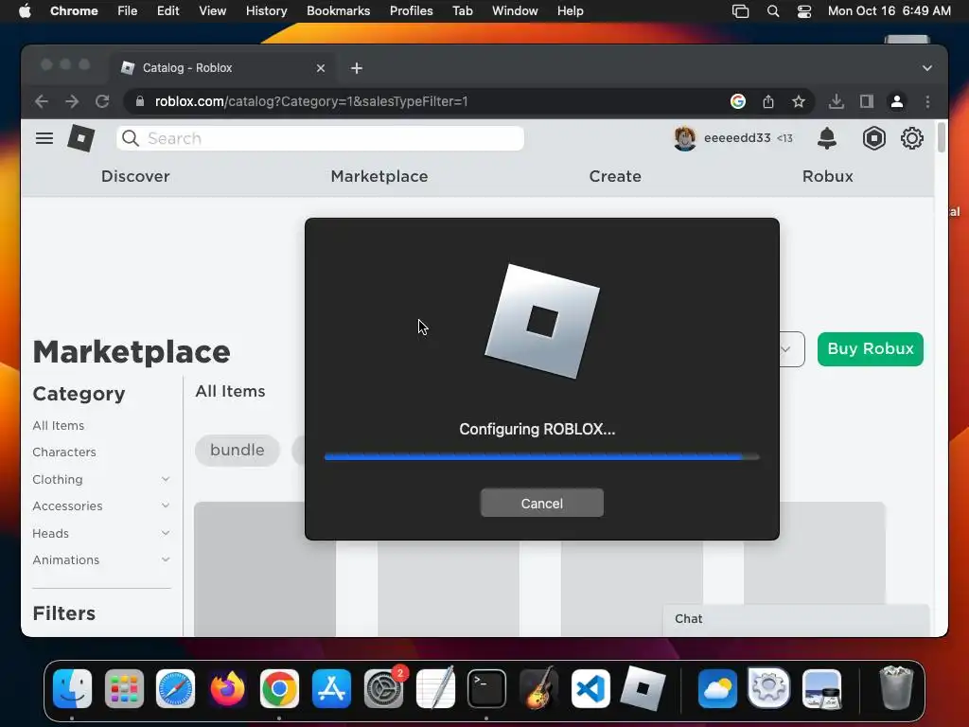This screenshot has width=969, height=727.
Task: Open a new Chrome tab
Action: [x=357, y=68]
